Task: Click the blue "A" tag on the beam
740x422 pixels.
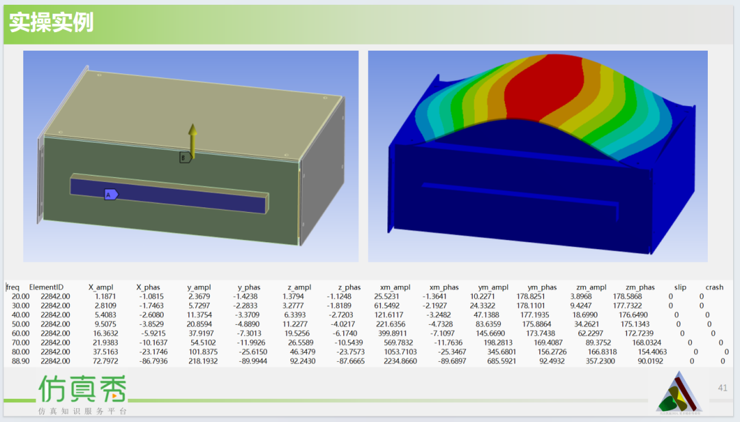Action: click(110, 194)
